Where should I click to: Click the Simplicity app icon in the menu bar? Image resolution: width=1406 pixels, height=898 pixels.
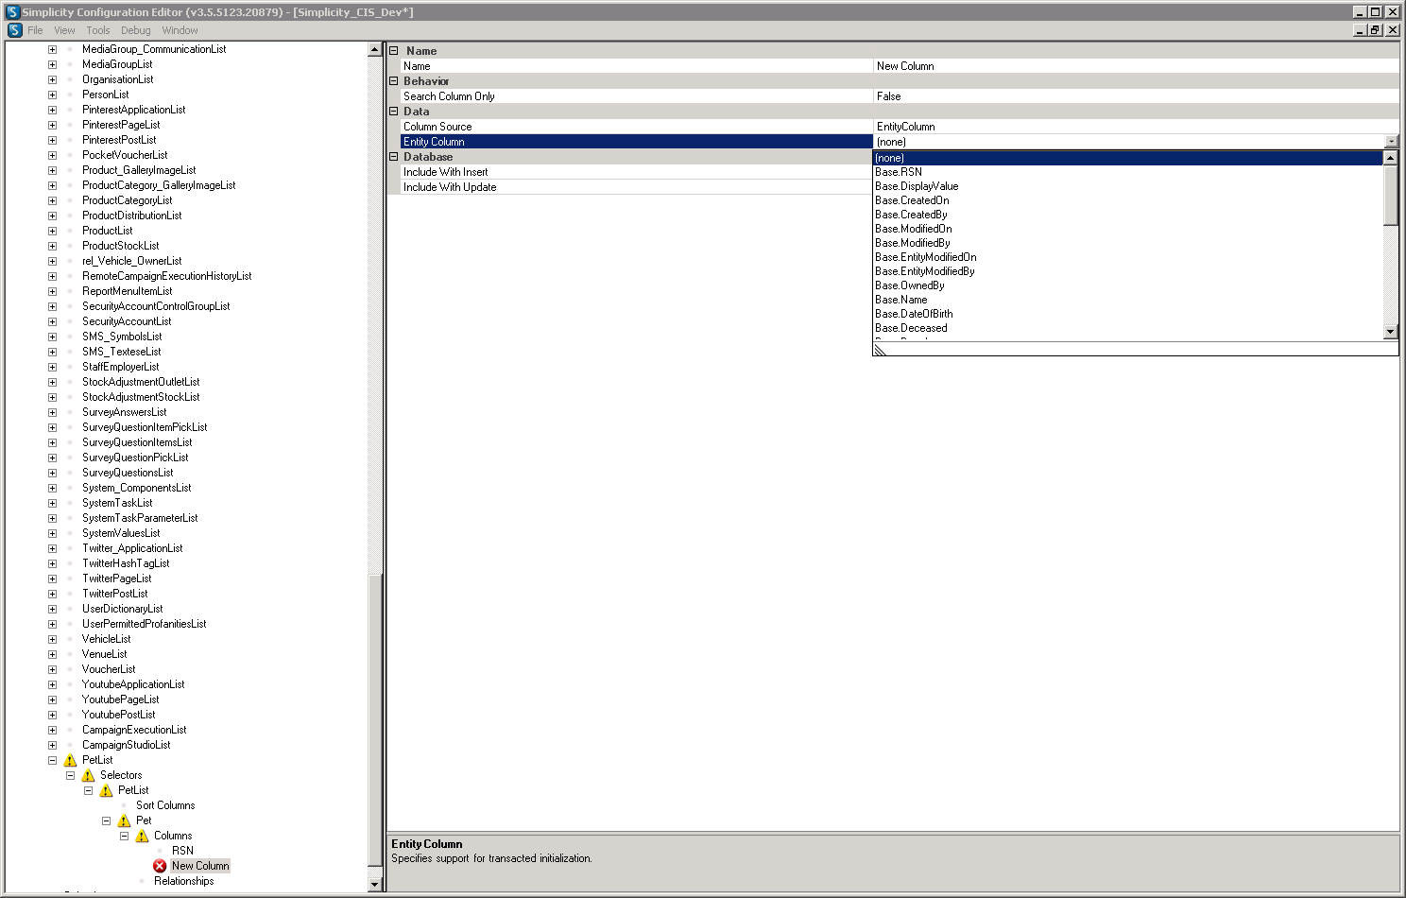coord(15,30)
